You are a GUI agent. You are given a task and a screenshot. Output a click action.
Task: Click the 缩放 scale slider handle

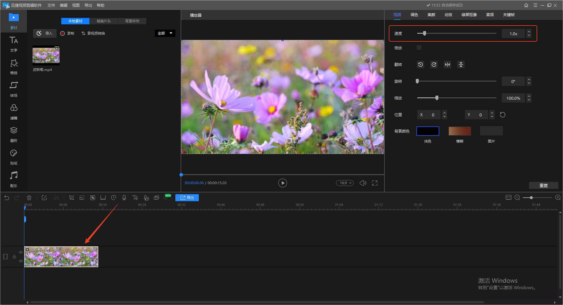pyautogui.click(x=437, y=98)
